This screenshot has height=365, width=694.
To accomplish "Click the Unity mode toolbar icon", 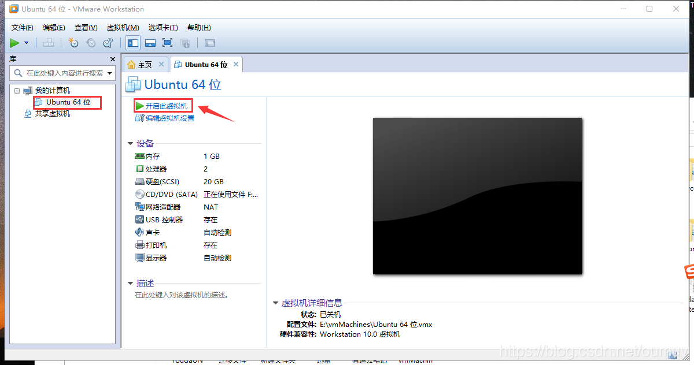I will (x=185, y=43).
